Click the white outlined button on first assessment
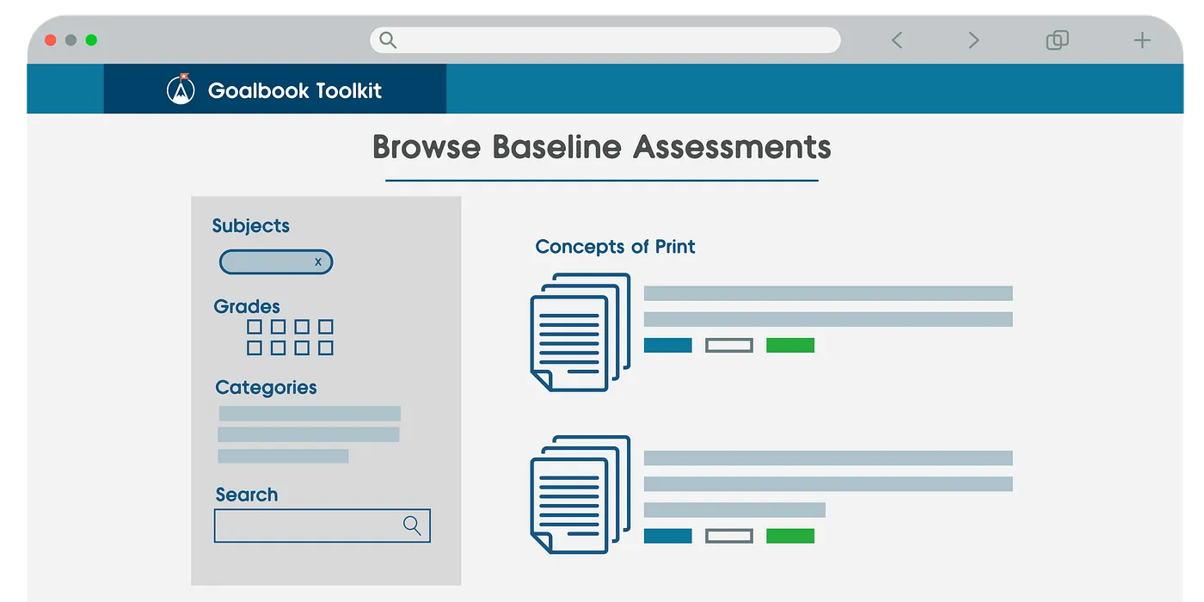The height and width of the screenshot is (602, 1204). [728, 345]
